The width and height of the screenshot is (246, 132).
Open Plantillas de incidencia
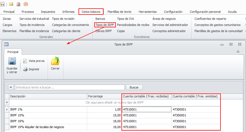coord(34,31)
